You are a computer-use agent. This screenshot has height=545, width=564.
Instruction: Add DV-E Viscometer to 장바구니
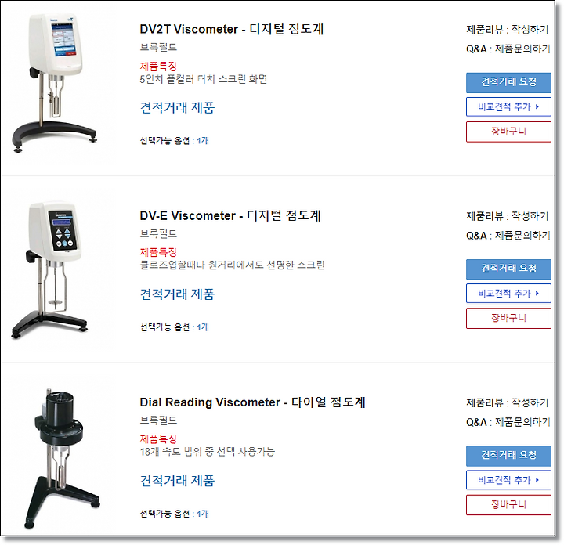[508, 318]
